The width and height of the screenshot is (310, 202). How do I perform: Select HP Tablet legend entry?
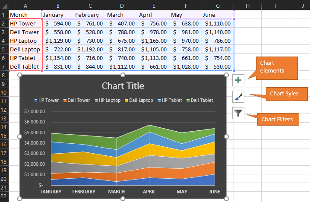(x=170, y=100)
